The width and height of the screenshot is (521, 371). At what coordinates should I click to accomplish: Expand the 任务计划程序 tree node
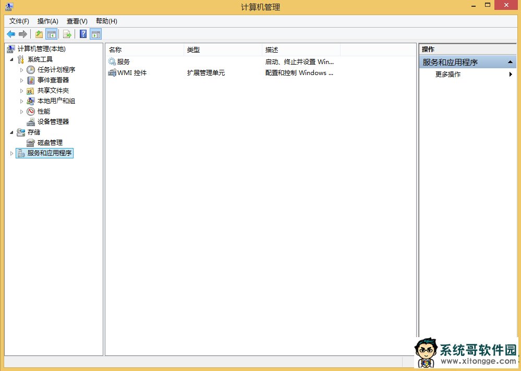22,70
